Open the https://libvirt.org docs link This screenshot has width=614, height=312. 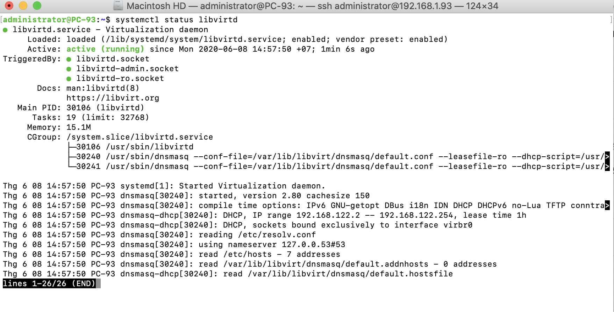tap(113, 98)
